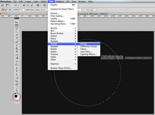The image size is (155, 115).
Task: Select the Zoom tool in toolbox
Action: [x=16, y=91]
